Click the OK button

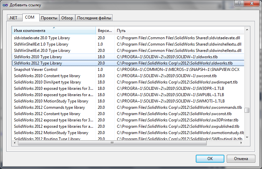210,158
